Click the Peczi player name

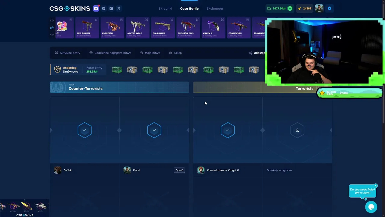pyautogui.click(x=136, y=170)
